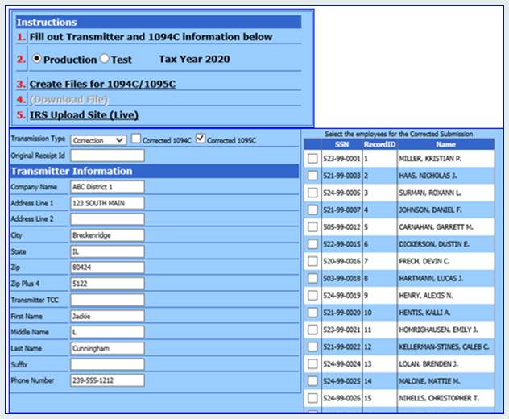This screenshot has width=509, height=419.
Task: Select employee JOHNSON, DANIEL F. checkbox
Action: [312, 209]
